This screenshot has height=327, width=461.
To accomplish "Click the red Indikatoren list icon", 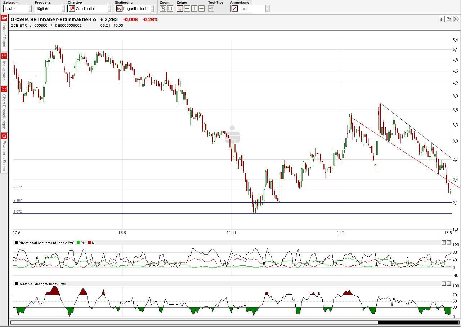I will click(4, 56).
